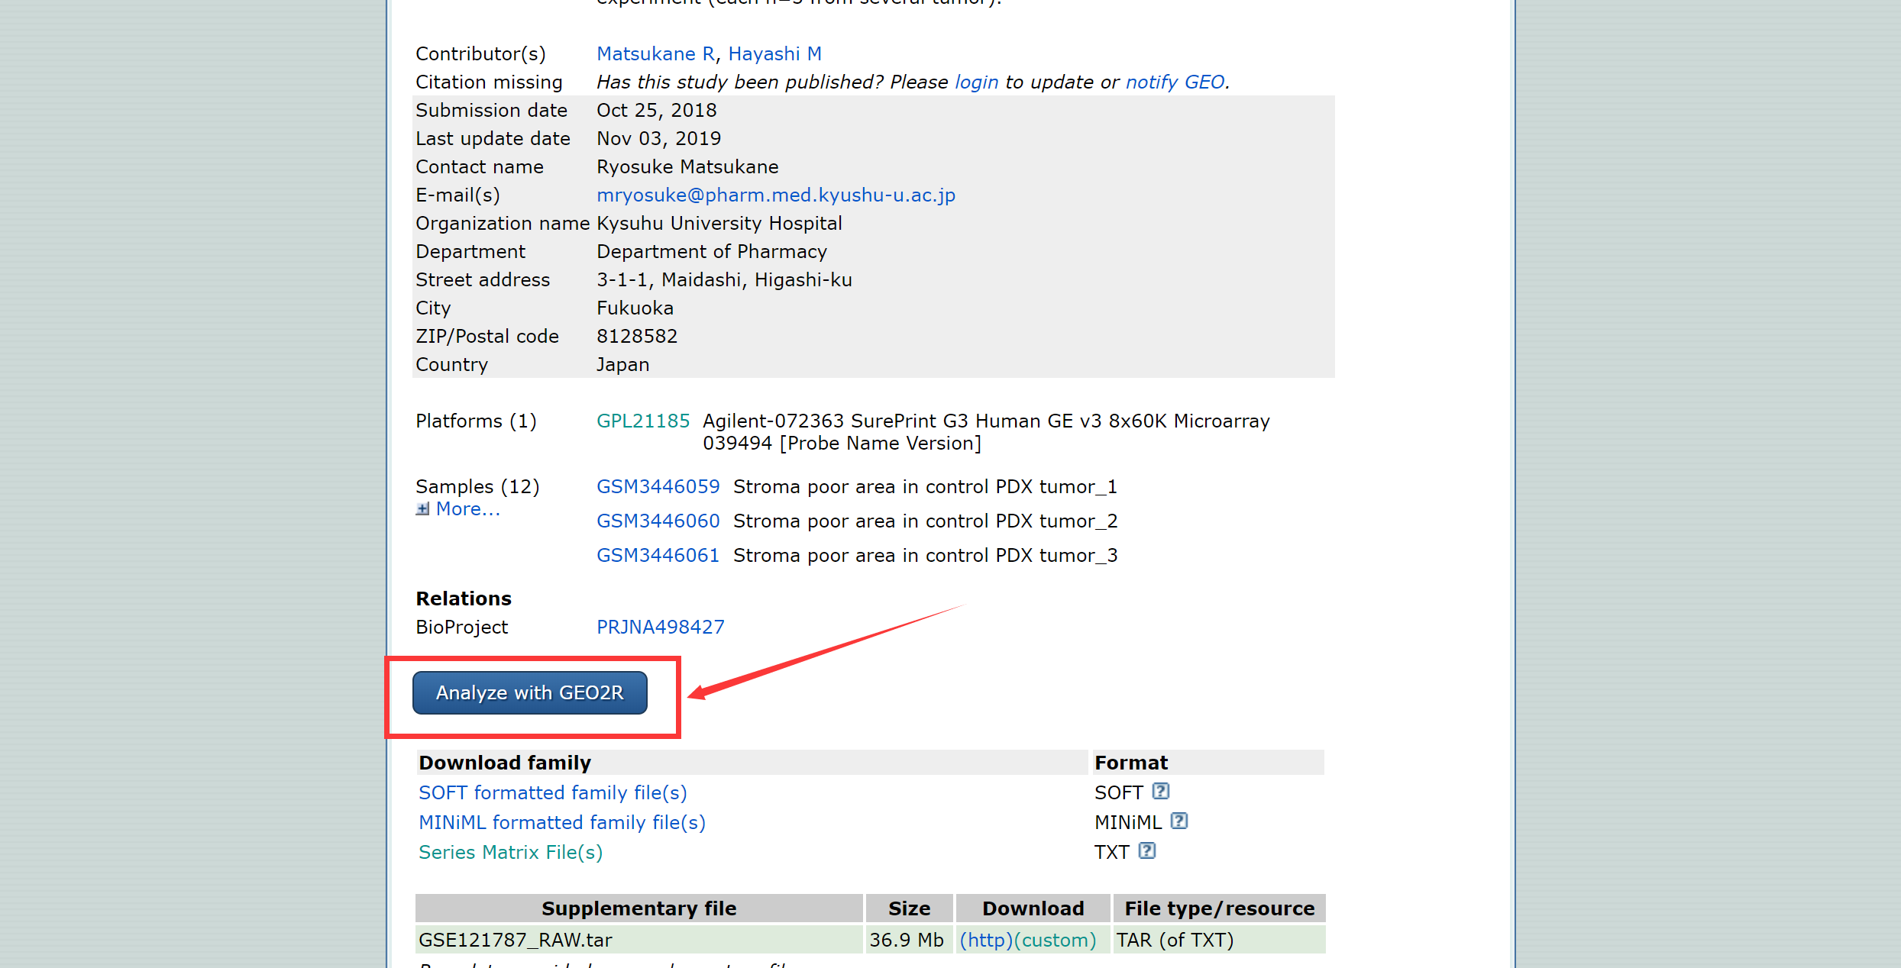Click the Fukuoka city value
This screenshot has width=1901, height=968.
[x=635, y=308]
